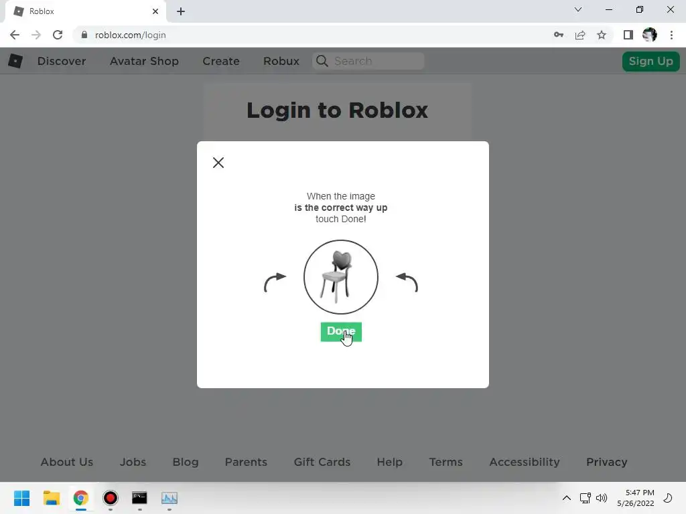Open the command prompt taskbar icon
This screenshot has width=686, height=514.
tap(139, 498)
